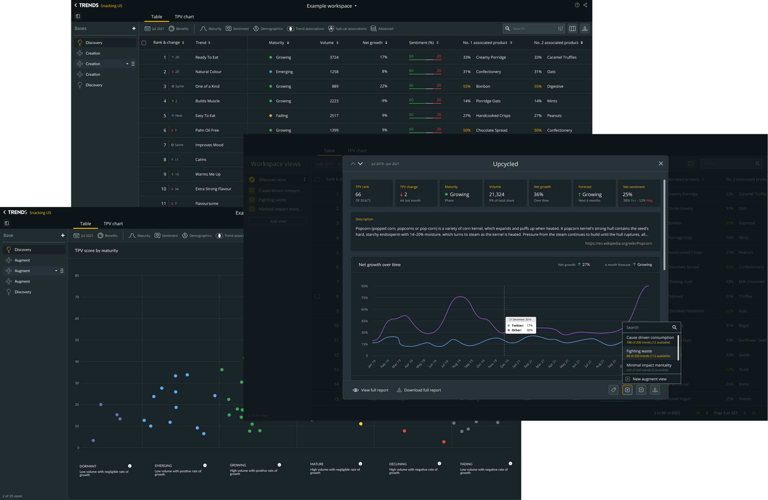Expand the dropdown arrow on the Creation base
The width and height of the screenshot is (768, 500).
(127, 64)
